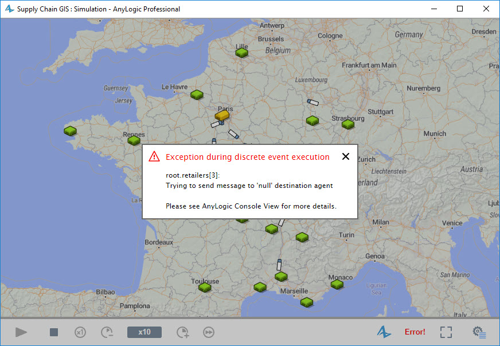Click the truck near Luxembourg
Image resolution: width=500 pixels, height=346 pixels.
pyautogui.click(x=313, y=103)
